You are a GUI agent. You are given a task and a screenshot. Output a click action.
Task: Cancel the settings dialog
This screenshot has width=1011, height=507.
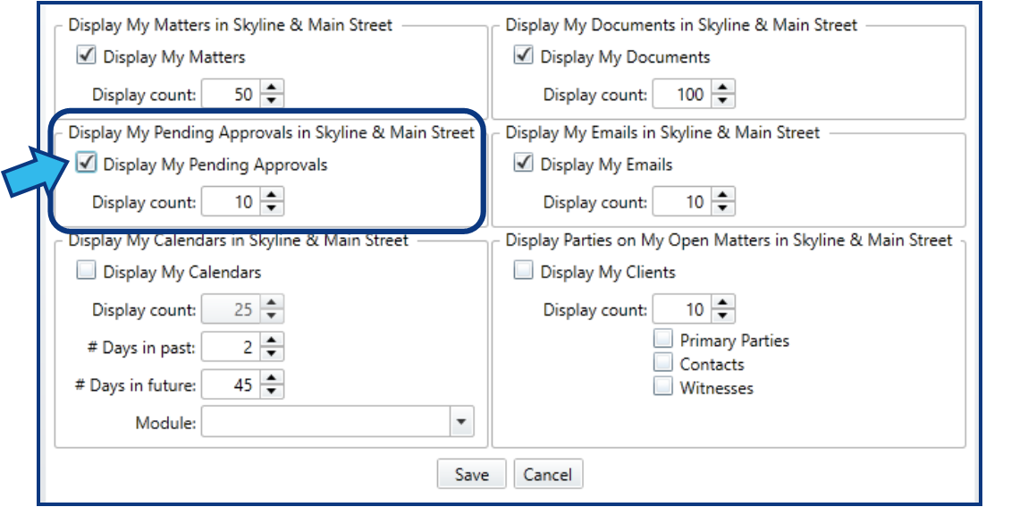tap(548, 474)
